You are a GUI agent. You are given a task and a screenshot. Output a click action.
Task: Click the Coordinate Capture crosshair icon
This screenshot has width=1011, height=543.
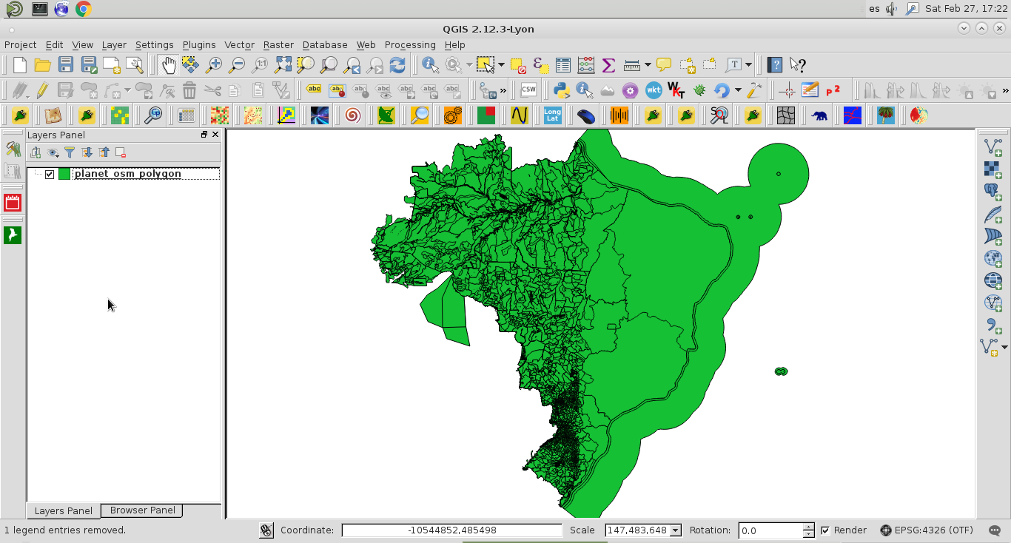pyautogui.click(x=787, y=90)
